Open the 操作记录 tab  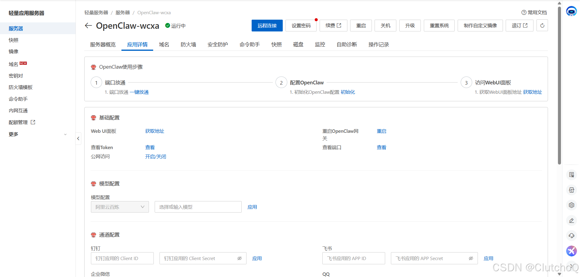tap(379, 44)
